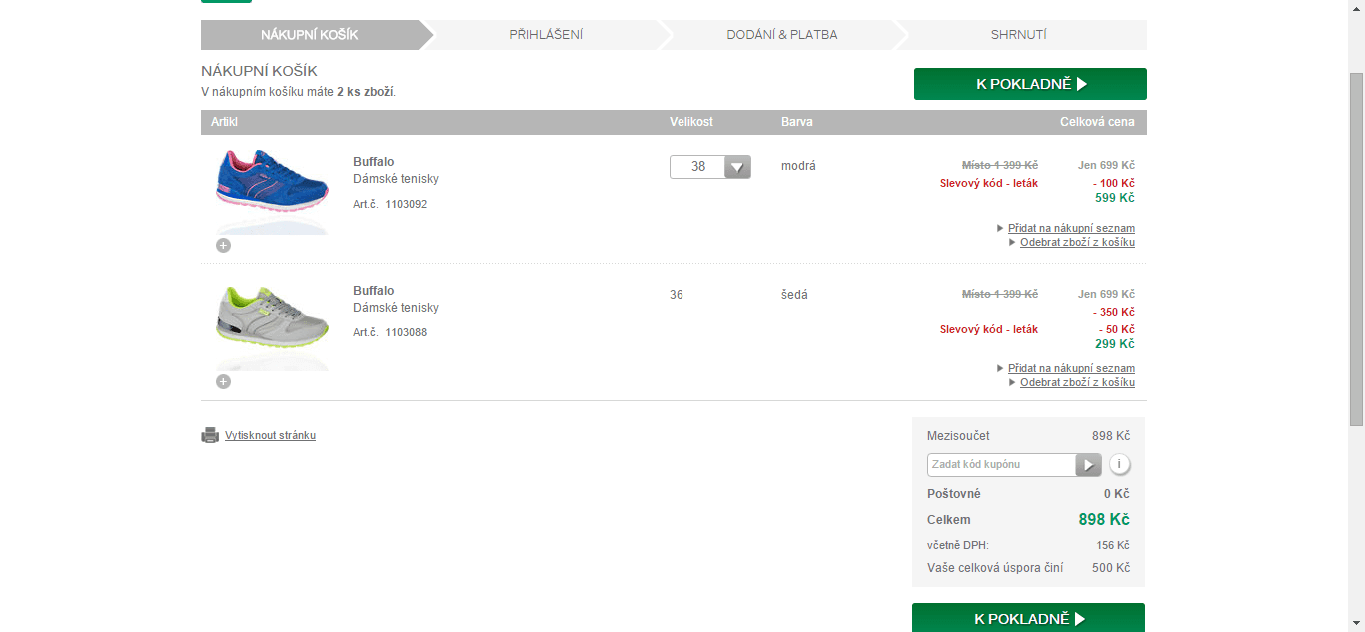Click the final price 299 Kč
This screenshot has height=632, width=1365.
(x=1114, y=344)
